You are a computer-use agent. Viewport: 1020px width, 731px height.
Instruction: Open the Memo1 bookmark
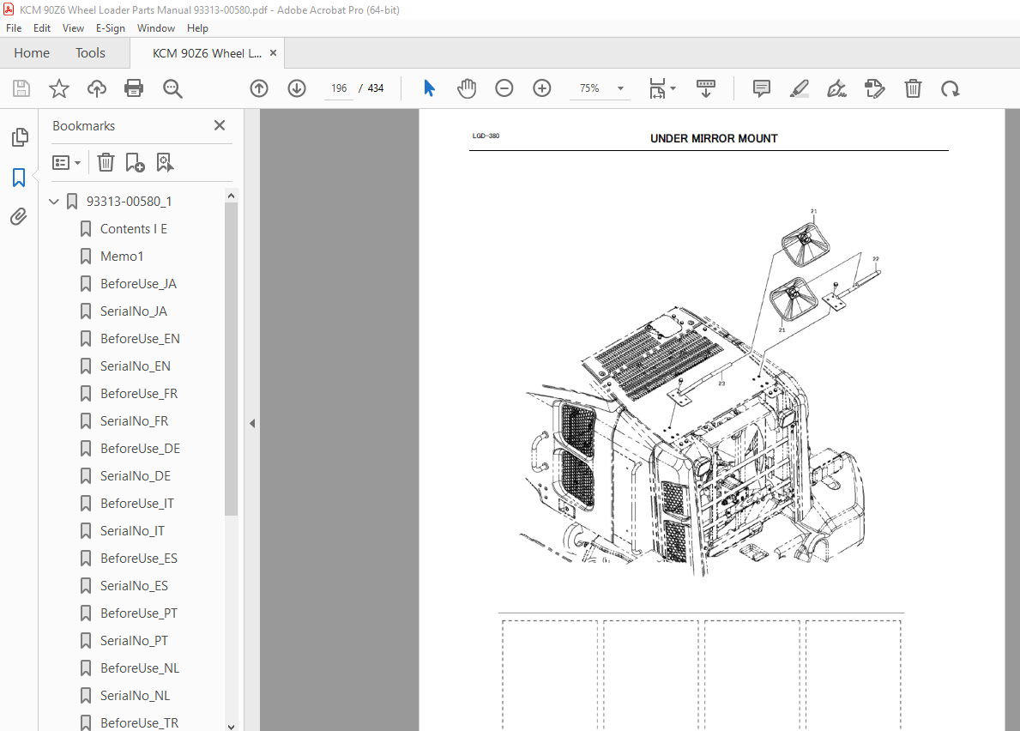(x=122, y=257)
